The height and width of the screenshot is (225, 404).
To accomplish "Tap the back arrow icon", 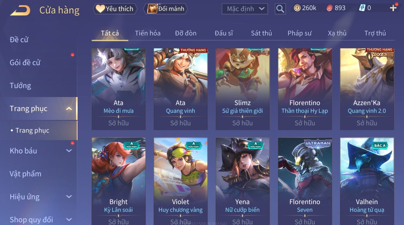I will click(x=20, y=11).
